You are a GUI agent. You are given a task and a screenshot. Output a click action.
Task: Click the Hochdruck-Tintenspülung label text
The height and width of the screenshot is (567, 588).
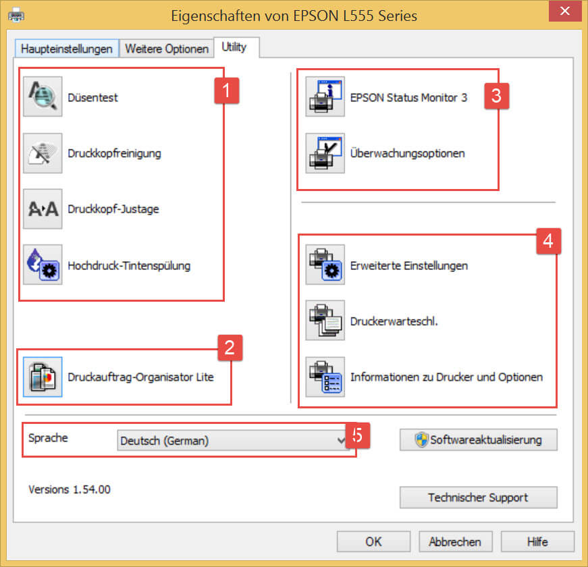[x=129, y=265]
